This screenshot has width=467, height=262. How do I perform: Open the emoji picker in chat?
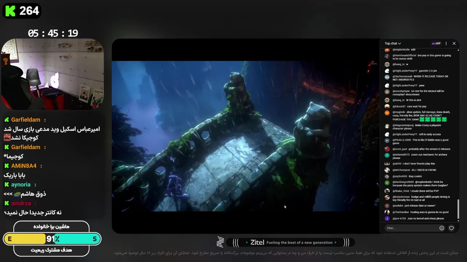442,228
